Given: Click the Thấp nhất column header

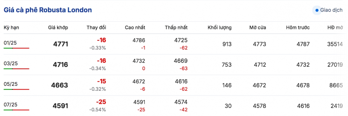Looking at the screenshot, I should [176, 28].
